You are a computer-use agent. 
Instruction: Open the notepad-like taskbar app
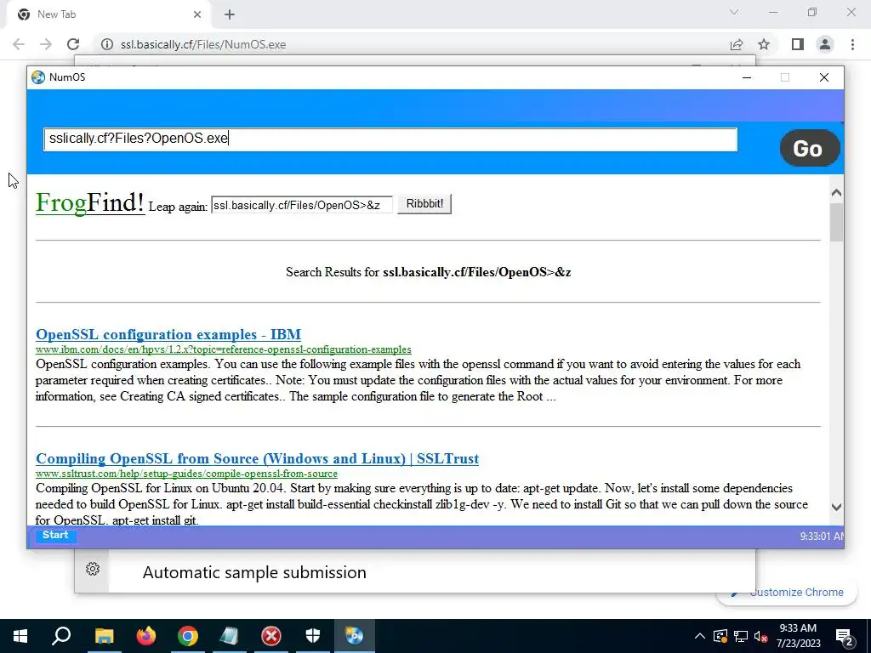click(230, 636)
